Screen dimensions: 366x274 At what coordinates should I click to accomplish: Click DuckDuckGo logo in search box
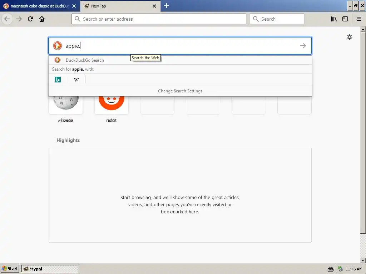[x=58, y=46]
